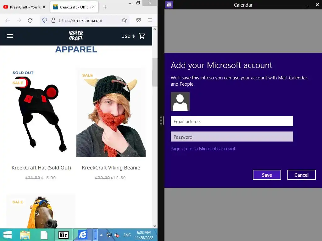322x241 pixels.
Task: Click the Calendar app title icon
Action: (169, 5)
